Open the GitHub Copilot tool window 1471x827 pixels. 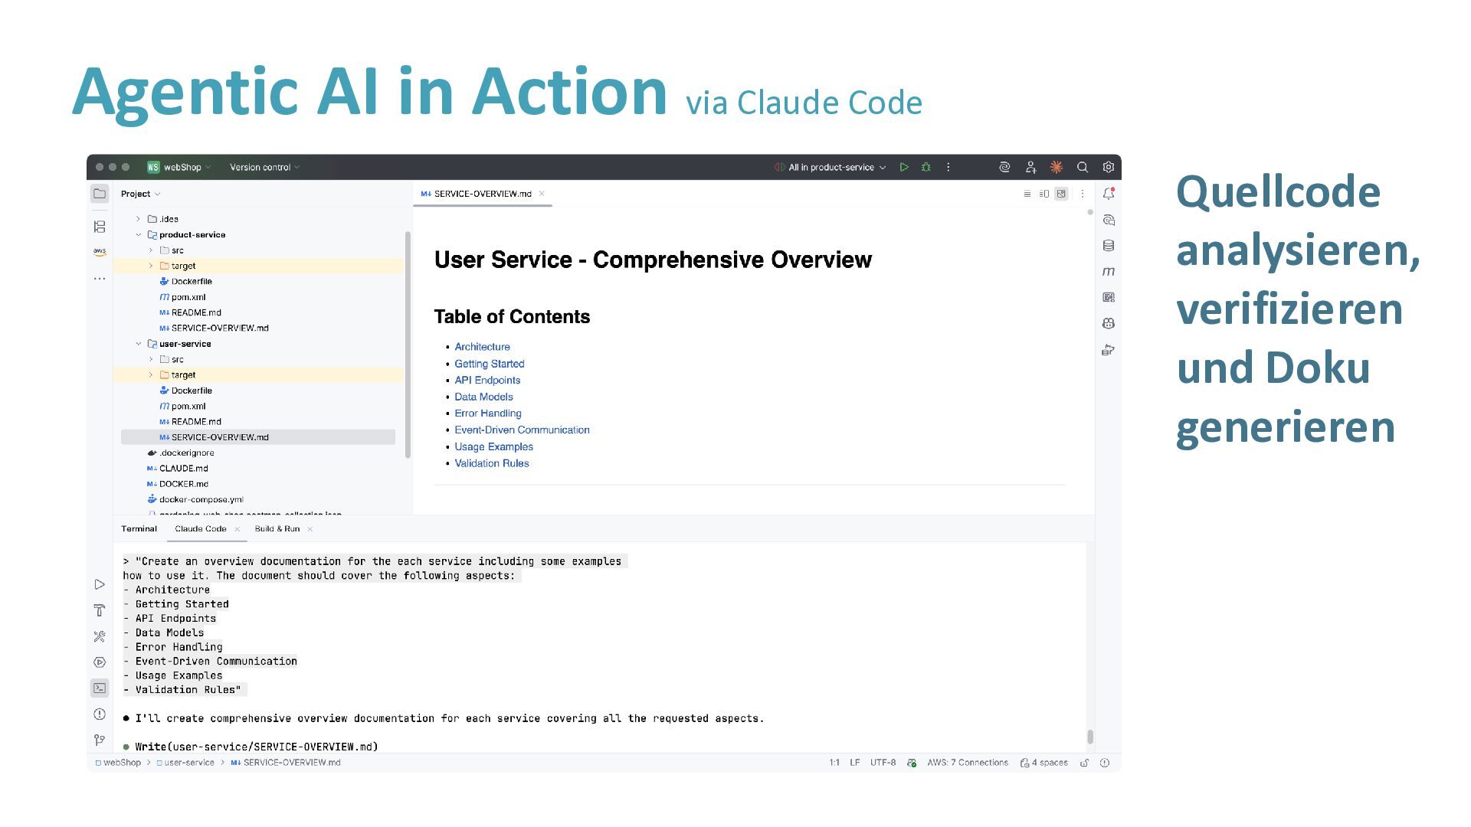tap(1108, 324)
